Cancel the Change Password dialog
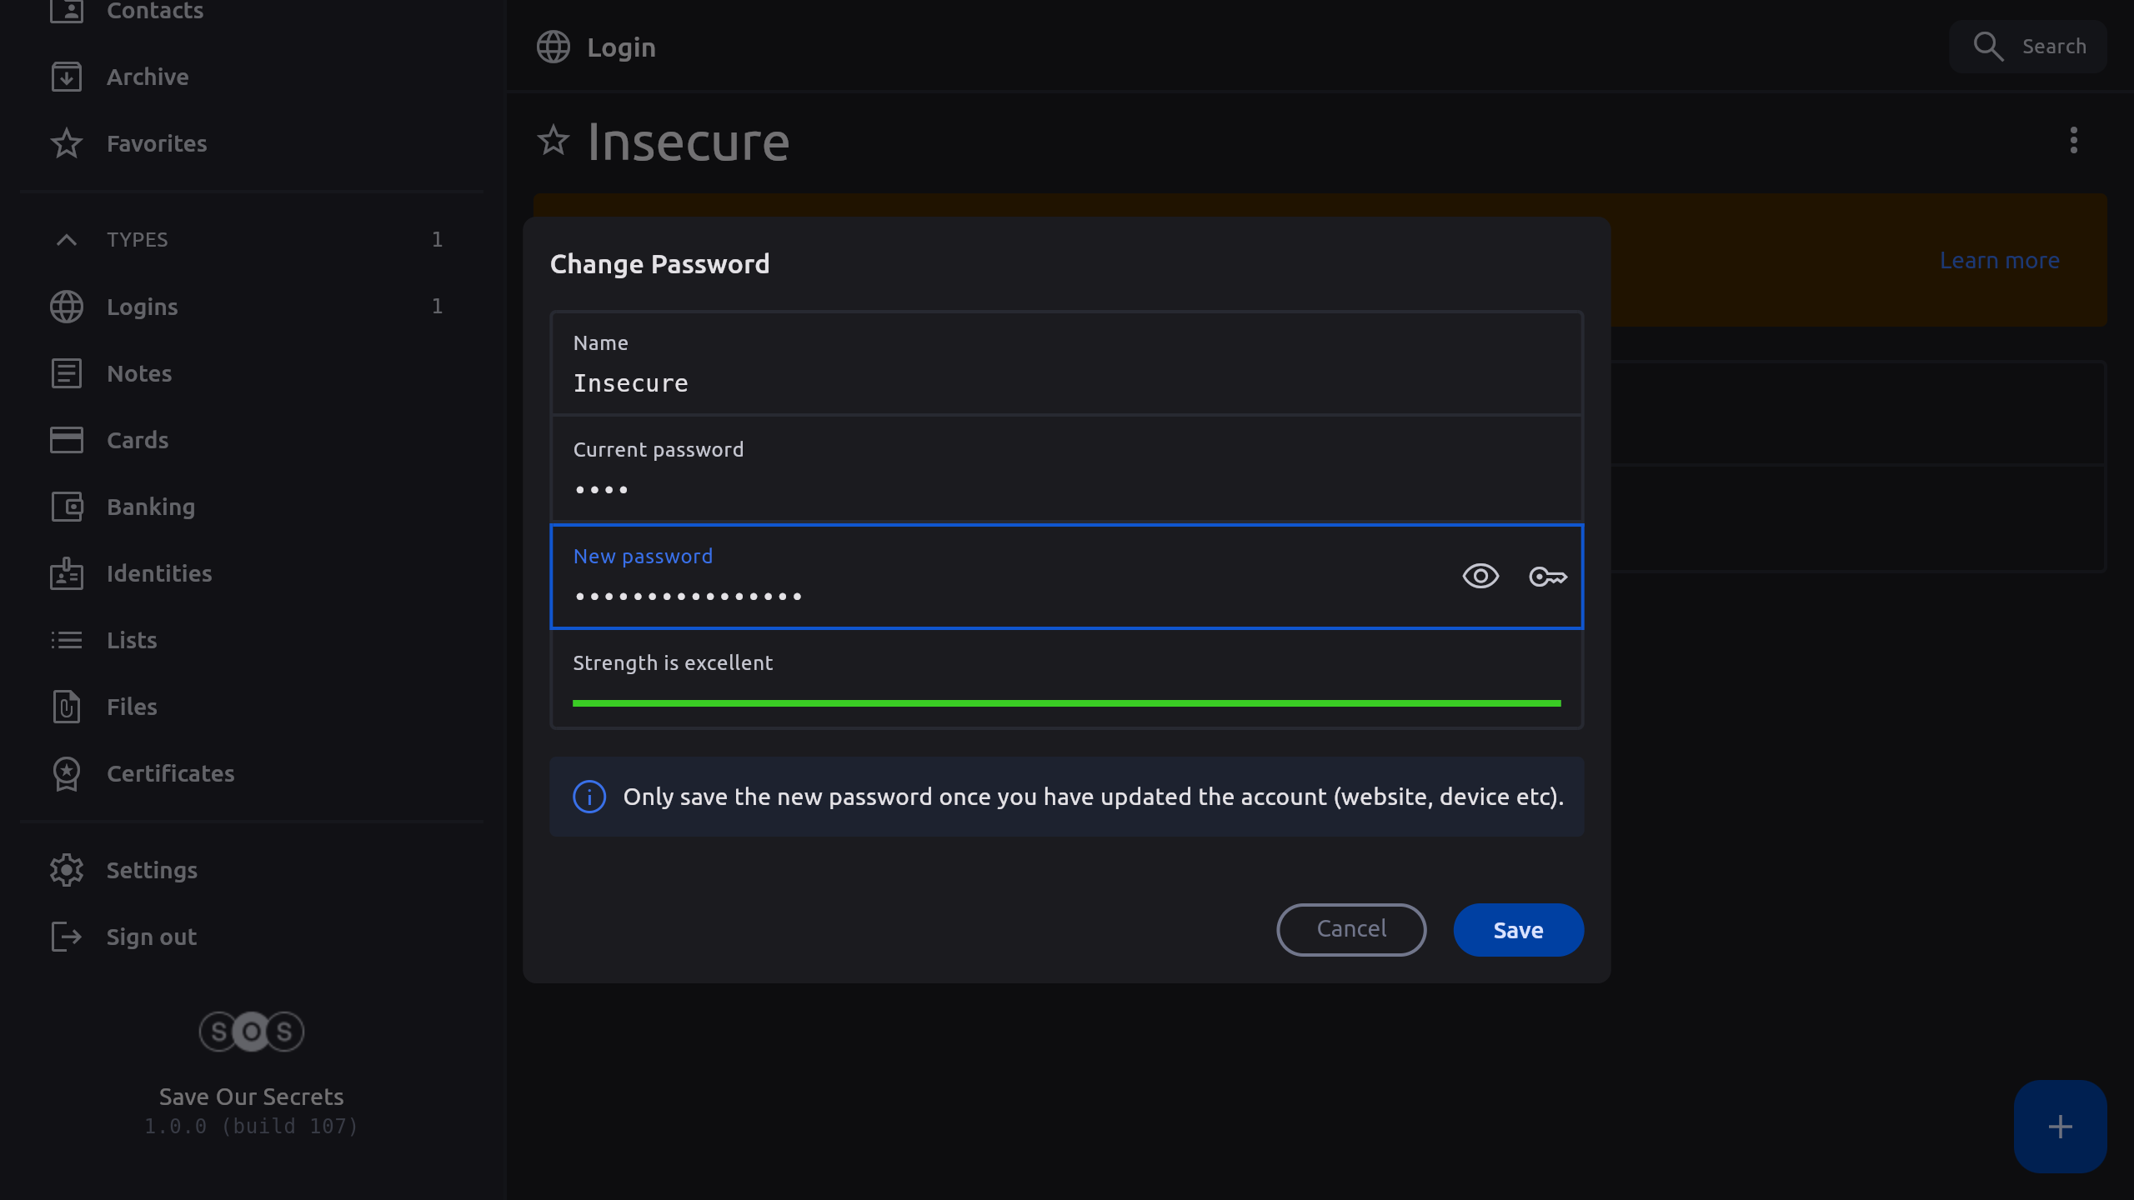 click(1351, 930)
